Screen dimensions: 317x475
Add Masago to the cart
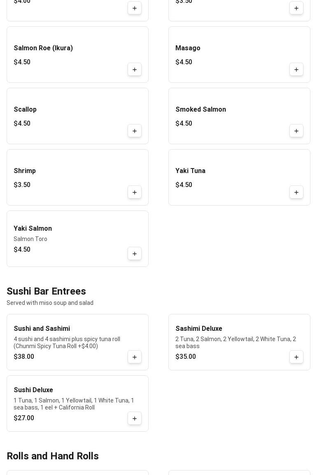point(296,69)
